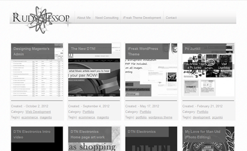
Task: Follow the Web Development category link
Action: 38,112
